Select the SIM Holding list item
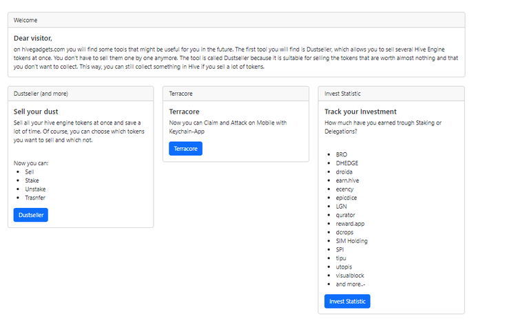The image size is (529, 323). (351, 241)
